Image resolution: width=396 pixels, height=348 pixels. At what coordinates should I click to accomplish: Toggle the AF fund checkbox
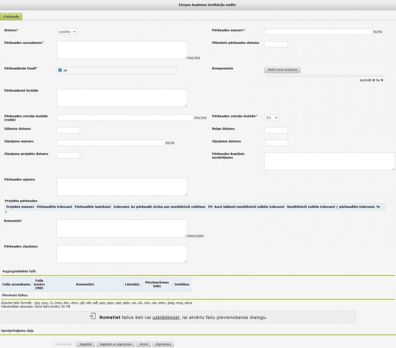(60, 70)
